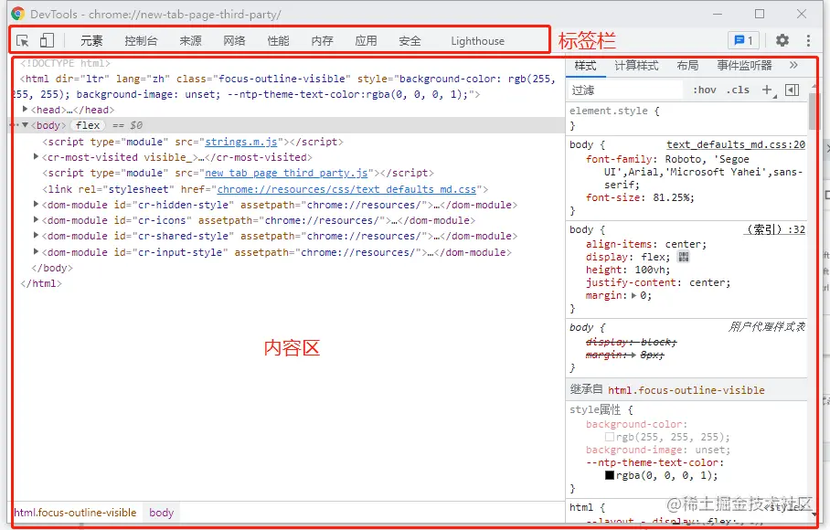Select the closing </html> tag line
Screen dimensions: 830x530
pyautogui.click(x=41, y=283)
